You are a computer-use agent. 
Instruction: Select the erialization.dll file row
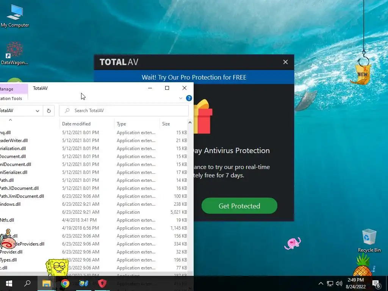tap(94, 149)
